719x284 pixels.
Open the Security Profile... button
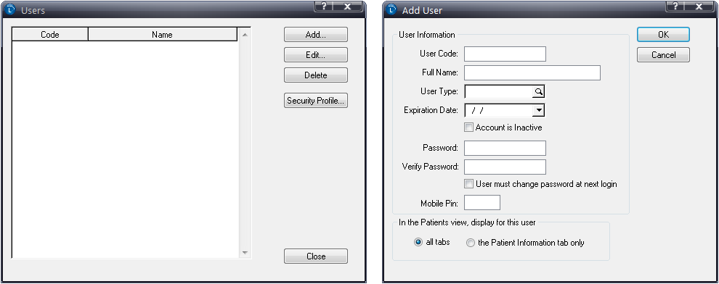pyautogui.click(x=316, y=101)
